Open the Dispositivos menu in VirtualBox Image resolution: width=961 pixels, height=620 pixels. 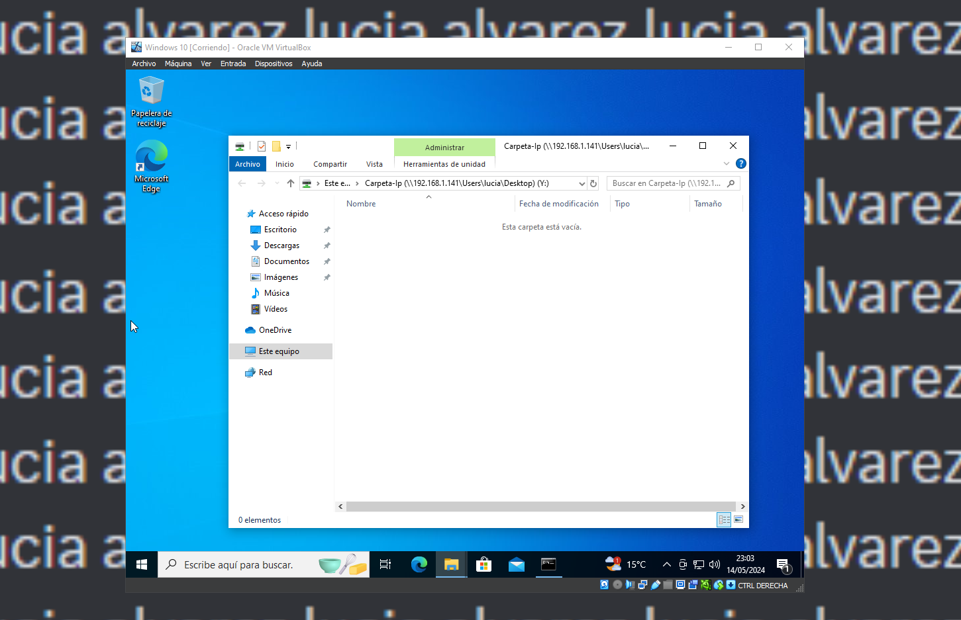274,63
